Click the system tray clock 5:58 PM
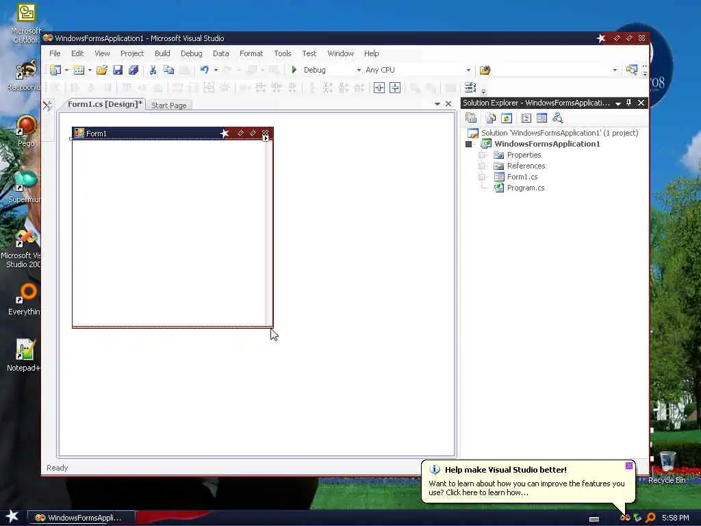The height and width of the screenshot is (526, 701). pos(675,518)
